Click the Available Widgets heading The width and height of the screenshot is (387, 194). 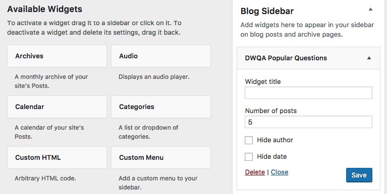pos(45,9)
